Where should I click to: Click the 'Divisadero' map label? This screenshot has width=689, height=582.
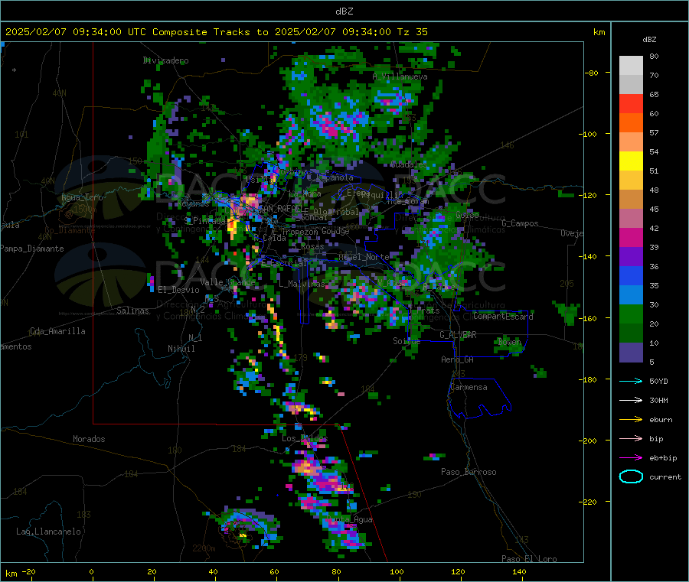coord(165,60)
